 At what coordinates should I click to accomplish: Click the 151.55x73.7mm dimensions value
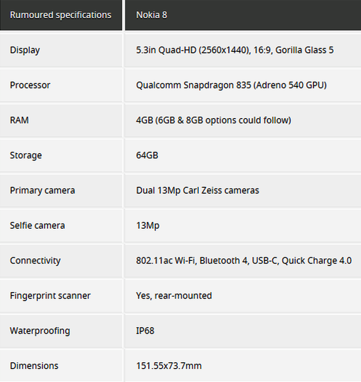(168, 366)
